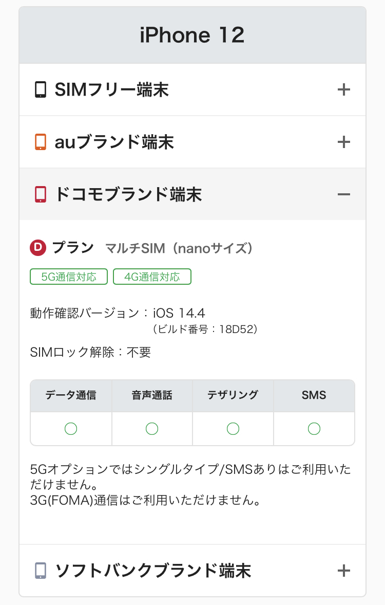Screen dimensions: 385x605
Task: Open the ソフトバンクブランド端末 section title
Action: [153, 571]
